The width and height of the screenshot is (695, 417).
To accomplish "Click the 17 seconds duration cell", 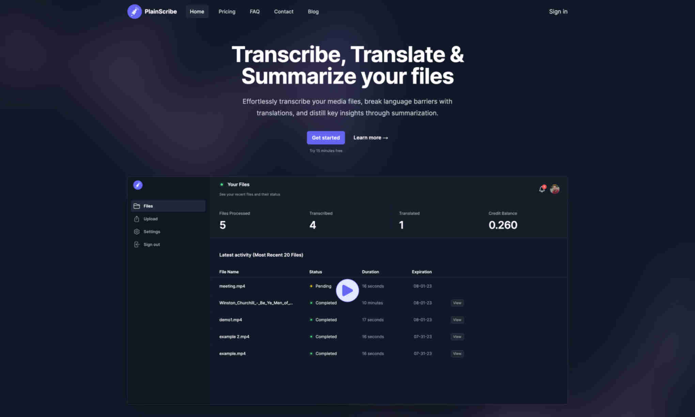I will pyautogui.click(x=373, y=320).
